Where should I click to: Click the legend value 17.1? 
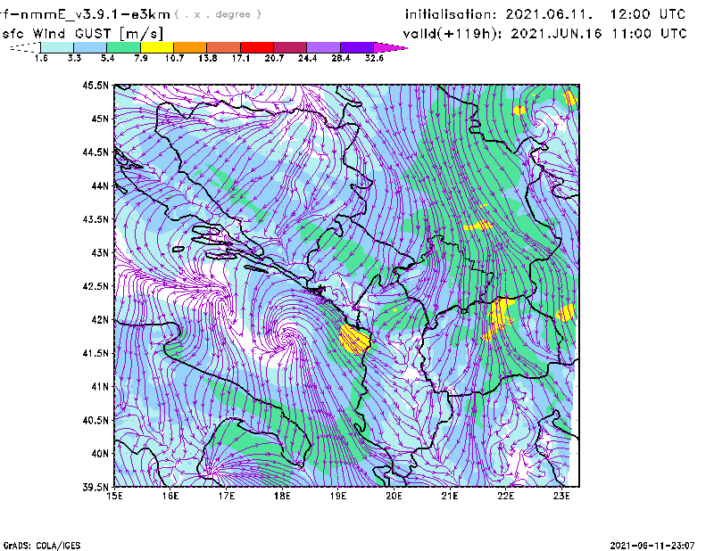coord(241,58)
